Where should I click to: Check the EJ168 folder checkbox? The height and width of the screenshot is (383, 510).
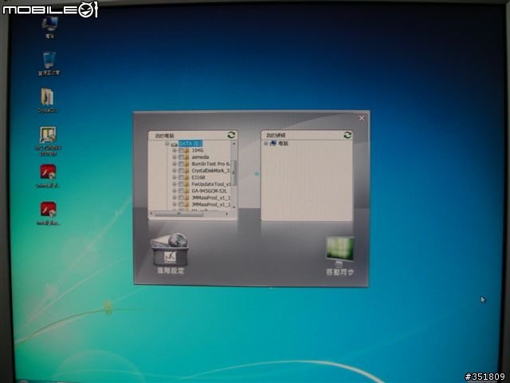(x=181, y=177)
